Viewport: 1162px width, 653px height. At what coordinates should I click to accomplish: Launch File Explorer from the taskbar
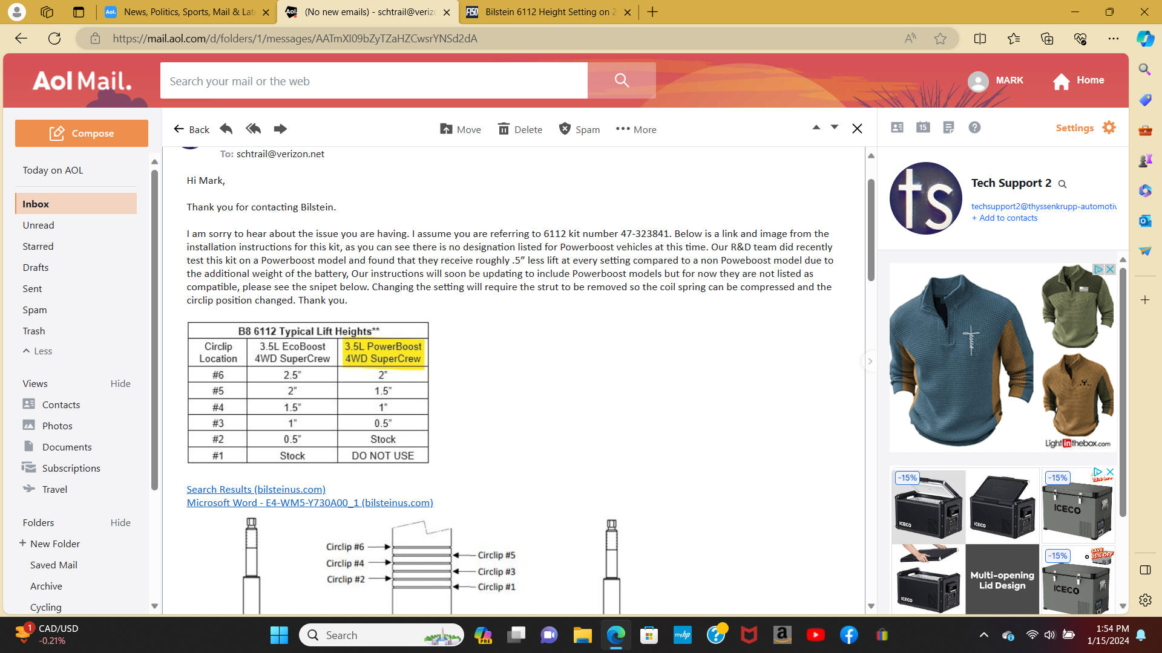pyautogui.click(x=582, y=635)
